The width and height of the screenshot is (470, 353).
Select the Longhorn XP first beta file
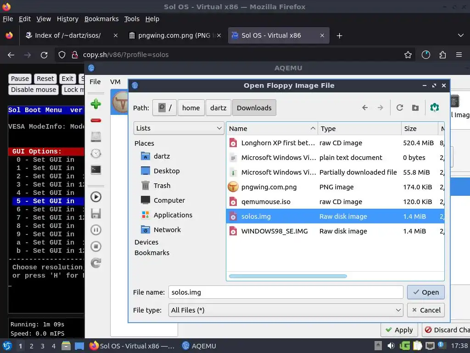pyautogui.click(x=335, y=143)
